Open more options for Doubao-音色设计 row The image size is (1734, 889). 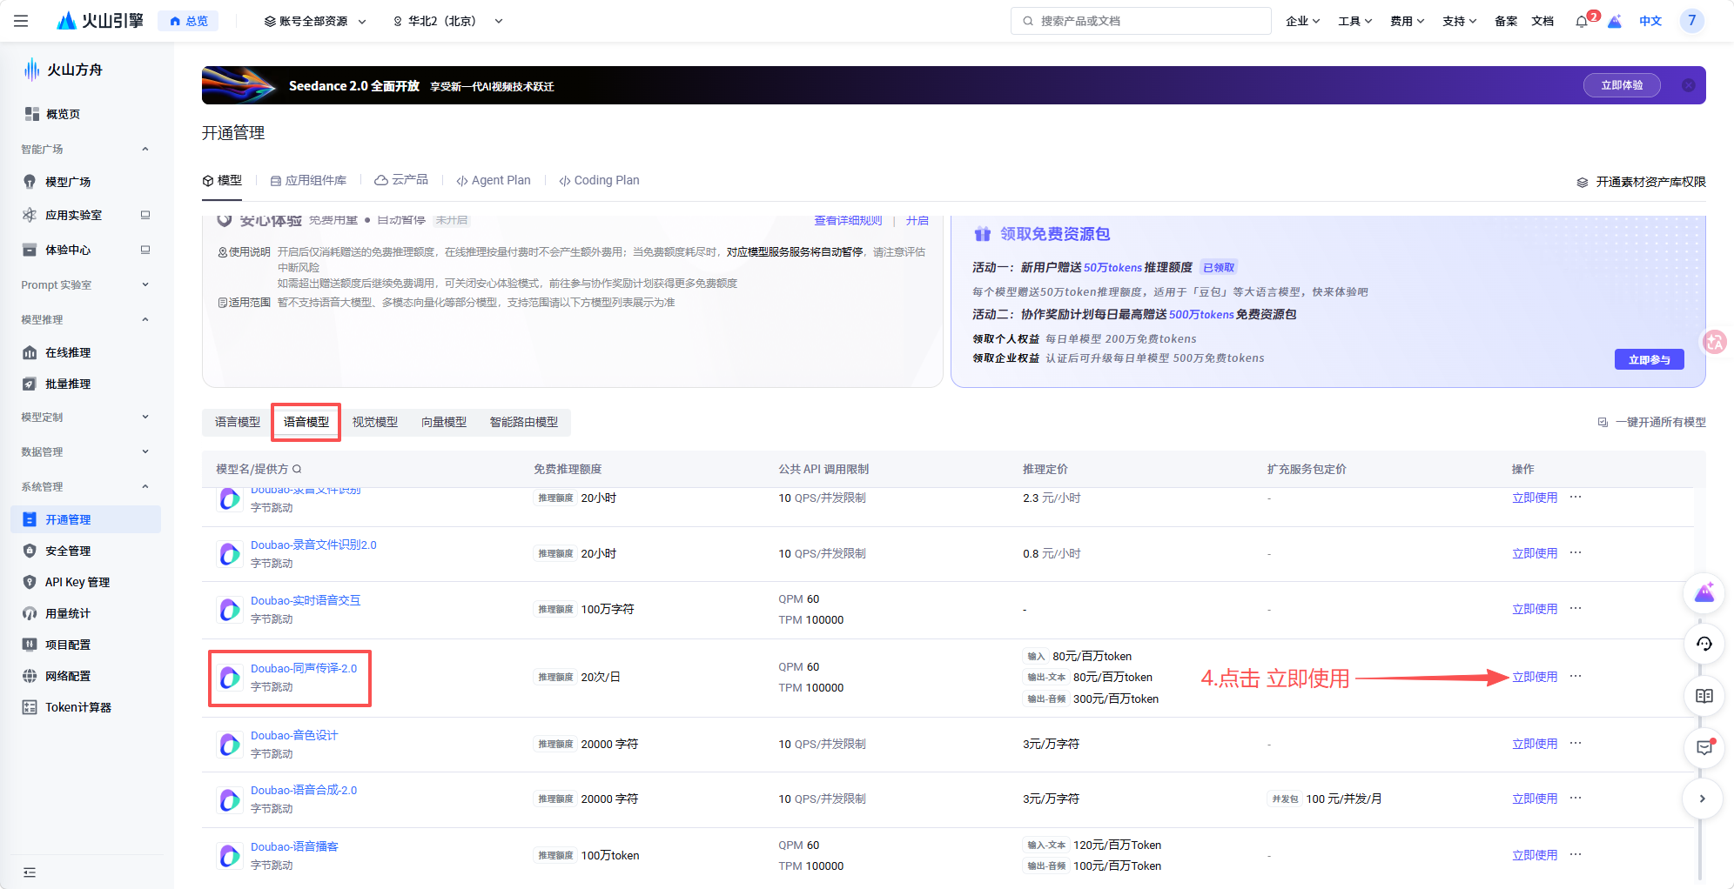(1576, 743)
